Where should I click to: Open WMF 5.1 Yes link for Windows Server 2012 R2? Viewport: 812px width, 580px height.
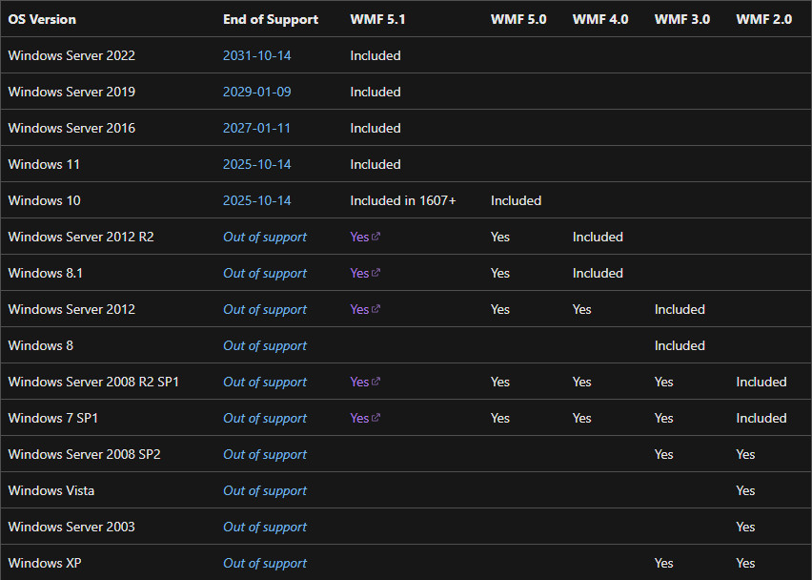tap(365, 237)
